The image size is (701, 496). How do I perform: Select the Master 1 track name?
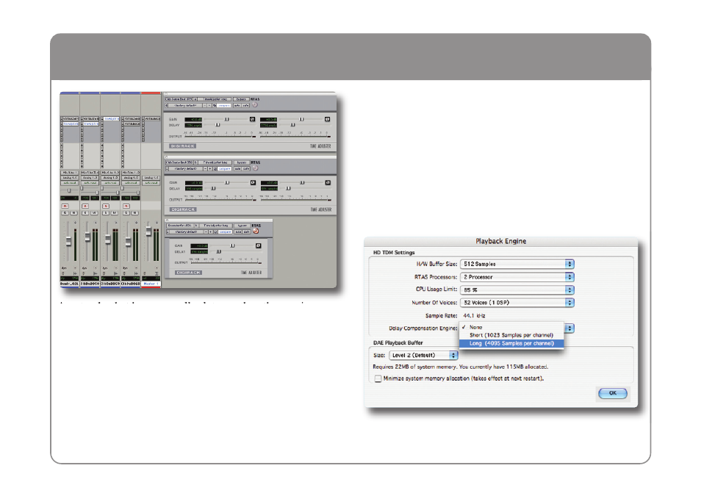pos(151,284)
